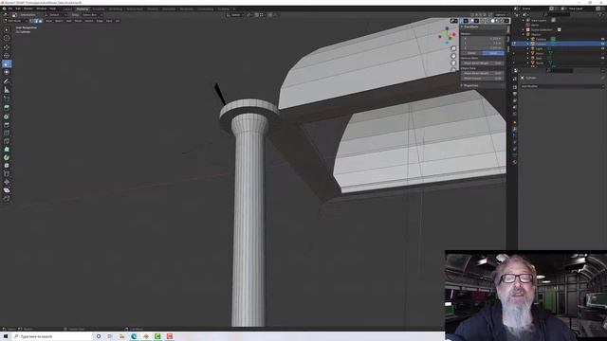Select the Spin tool

[7, 157]
